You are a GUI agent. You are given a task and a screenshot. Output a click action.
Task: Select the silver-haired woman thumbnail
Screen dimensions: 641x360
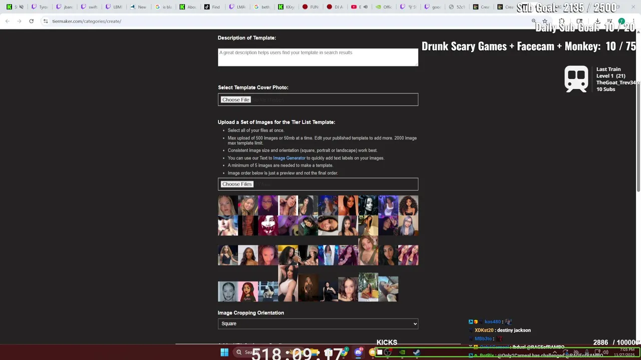point(408,225)
